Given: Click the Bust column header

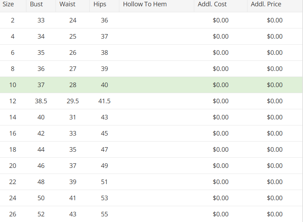Looking at the screenshot, I should [x=37, y=5].
